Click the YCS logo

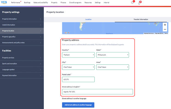point(4,2)
